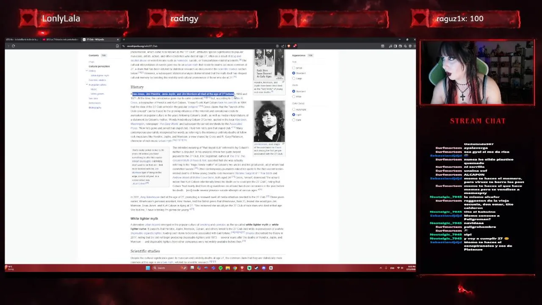Viewport: 542px width, 305px height.
Task: Switch to the second tab with 7 historias
Action: click(x=61, y=39)
